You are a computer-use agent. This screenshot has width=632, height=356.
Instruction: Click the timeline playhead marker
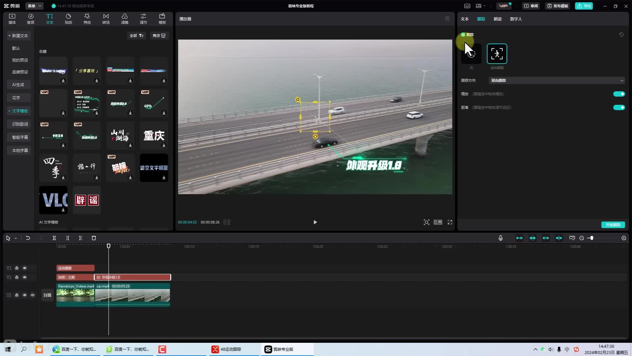pos(109,246)
